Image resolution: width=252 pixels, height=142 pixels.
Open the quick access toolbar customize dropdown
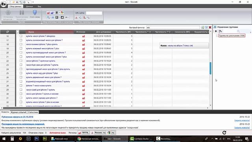(33, 2)
